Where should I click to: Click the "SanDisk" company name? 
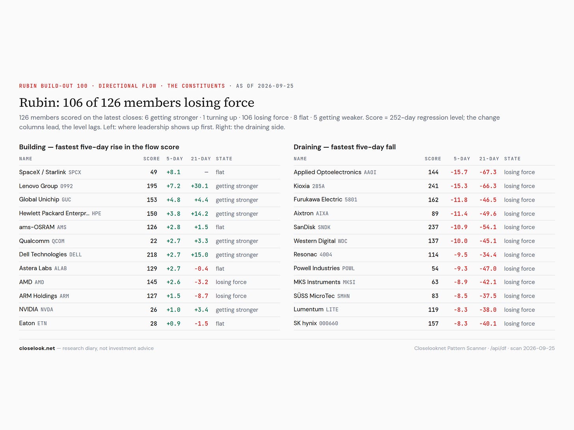305,227
